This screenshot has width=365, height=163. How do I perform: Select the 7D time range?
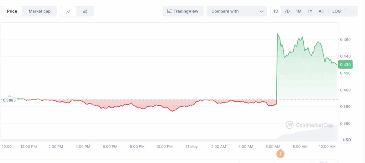point(287,11)
